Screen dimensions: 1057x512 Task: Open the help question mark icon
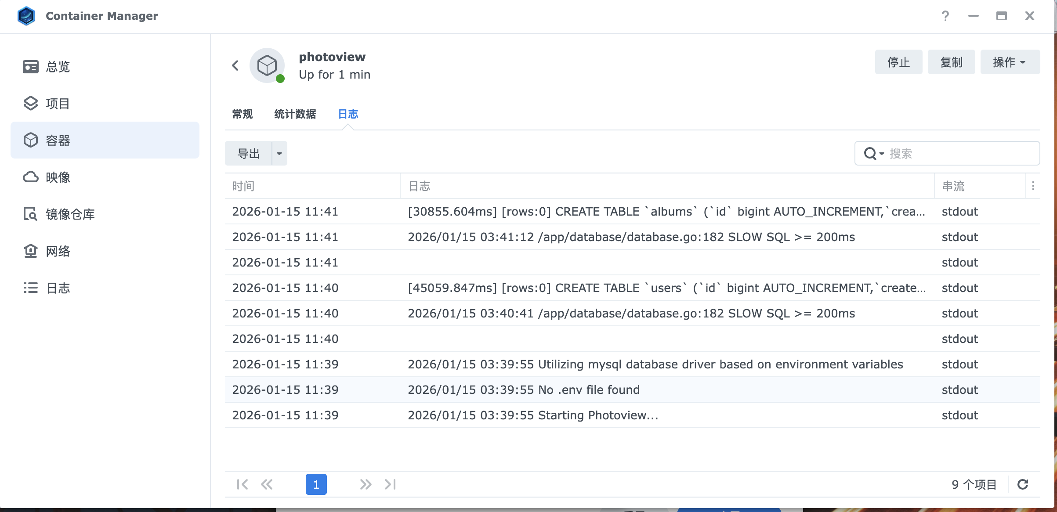pos(945,16)
